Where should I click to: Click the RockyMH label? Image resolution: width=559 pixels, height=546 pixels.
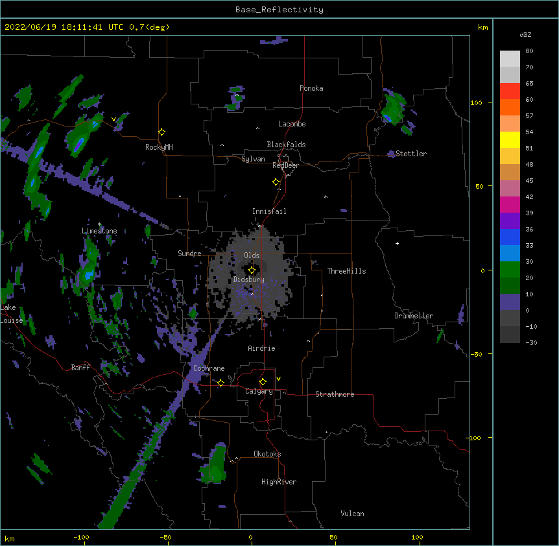pos(159,147)
